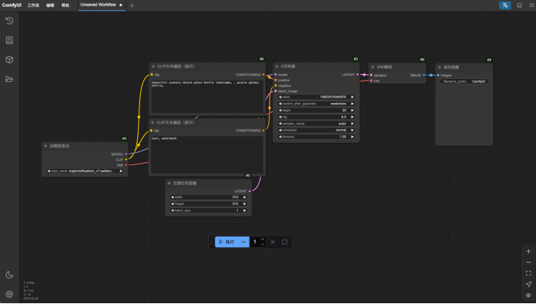Click the steps right arrow to increase

(352, 111)
